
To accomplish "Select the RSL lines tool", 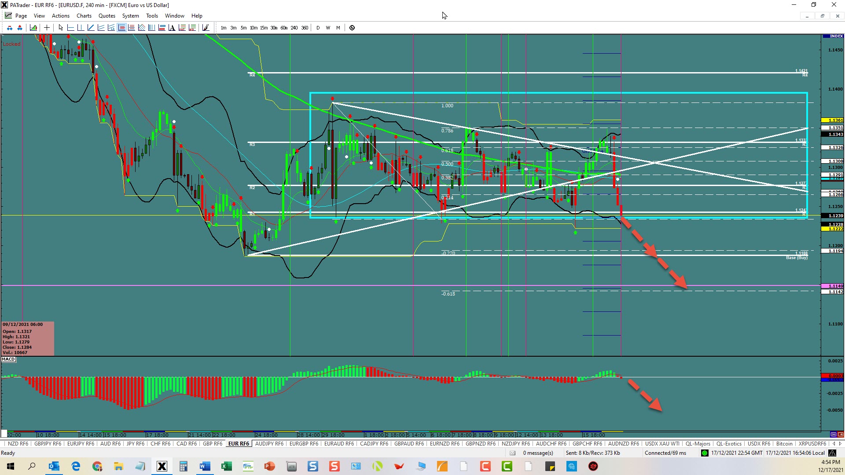I will (x=192, y=28).
